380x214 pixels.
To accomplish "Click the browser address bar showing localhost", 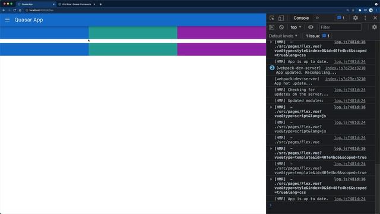I will (184, 10).
